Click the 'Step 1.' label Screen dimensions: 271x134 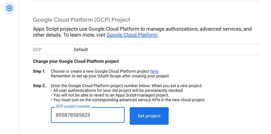[x=39, y=71]
